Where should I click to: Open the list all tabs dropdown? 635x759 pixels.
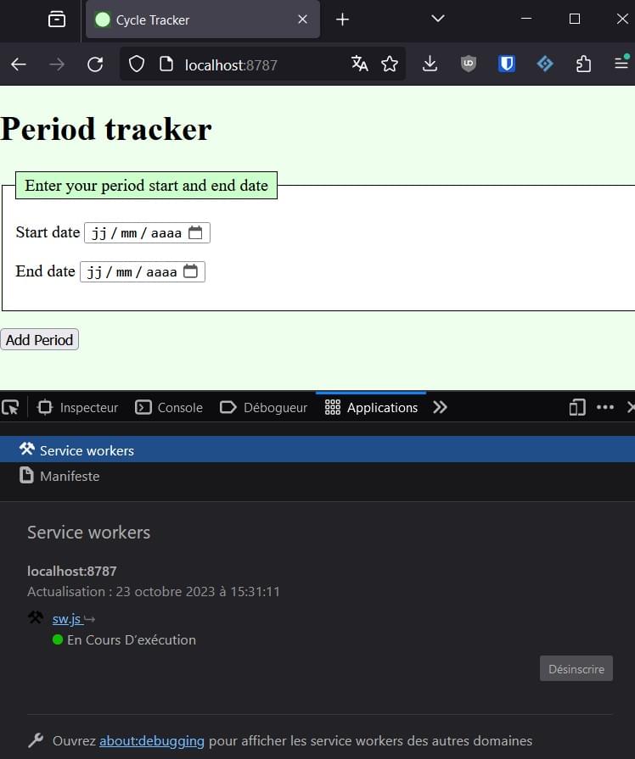(x=438, y=19)
